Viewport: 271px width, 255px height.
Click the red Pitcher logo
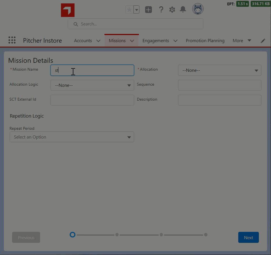click(x=68, y=10)
